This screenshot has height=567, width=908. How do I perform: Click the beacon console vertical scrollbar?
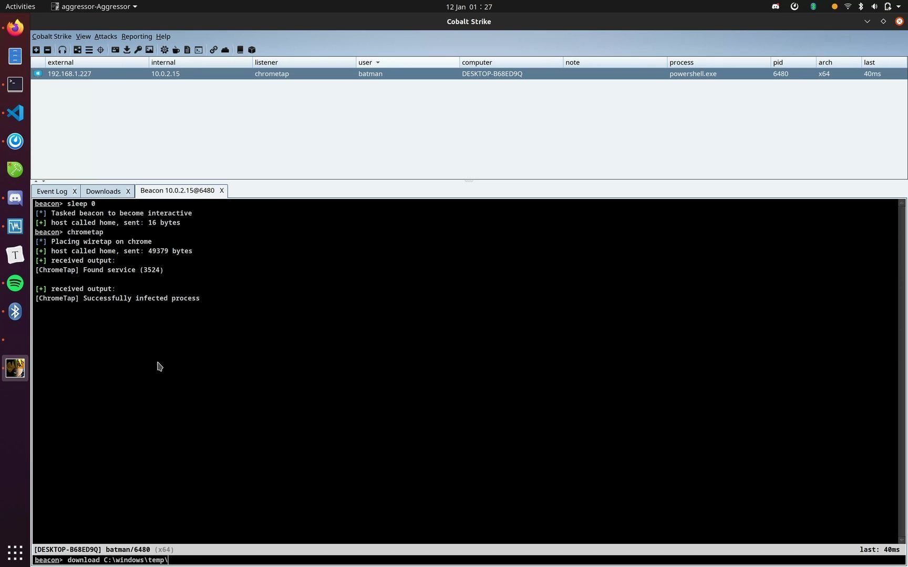tap(902, 371)
